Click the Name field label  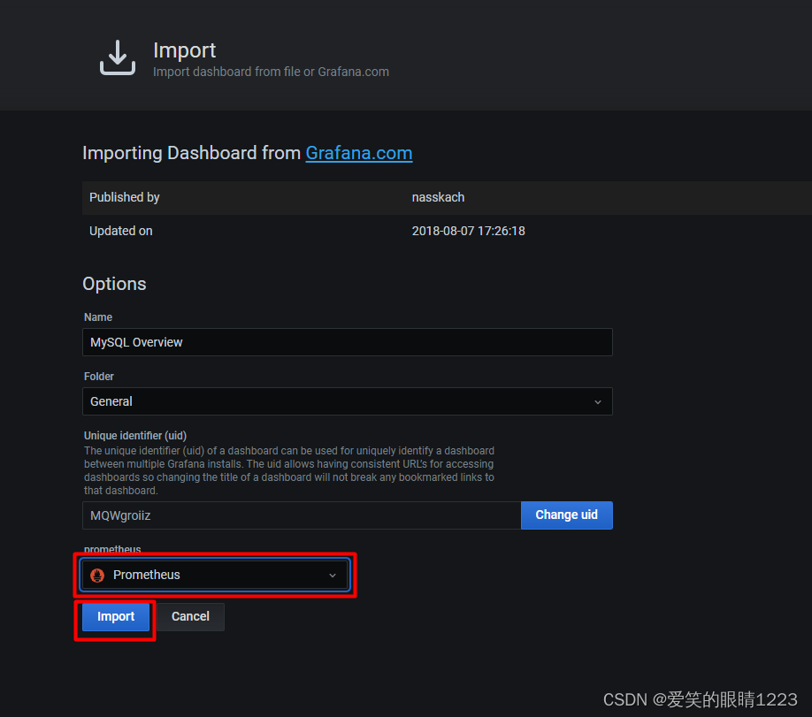point(98,317)
